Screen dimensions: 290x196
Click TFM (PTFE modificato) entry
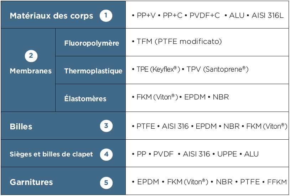(x=179, y=41)
